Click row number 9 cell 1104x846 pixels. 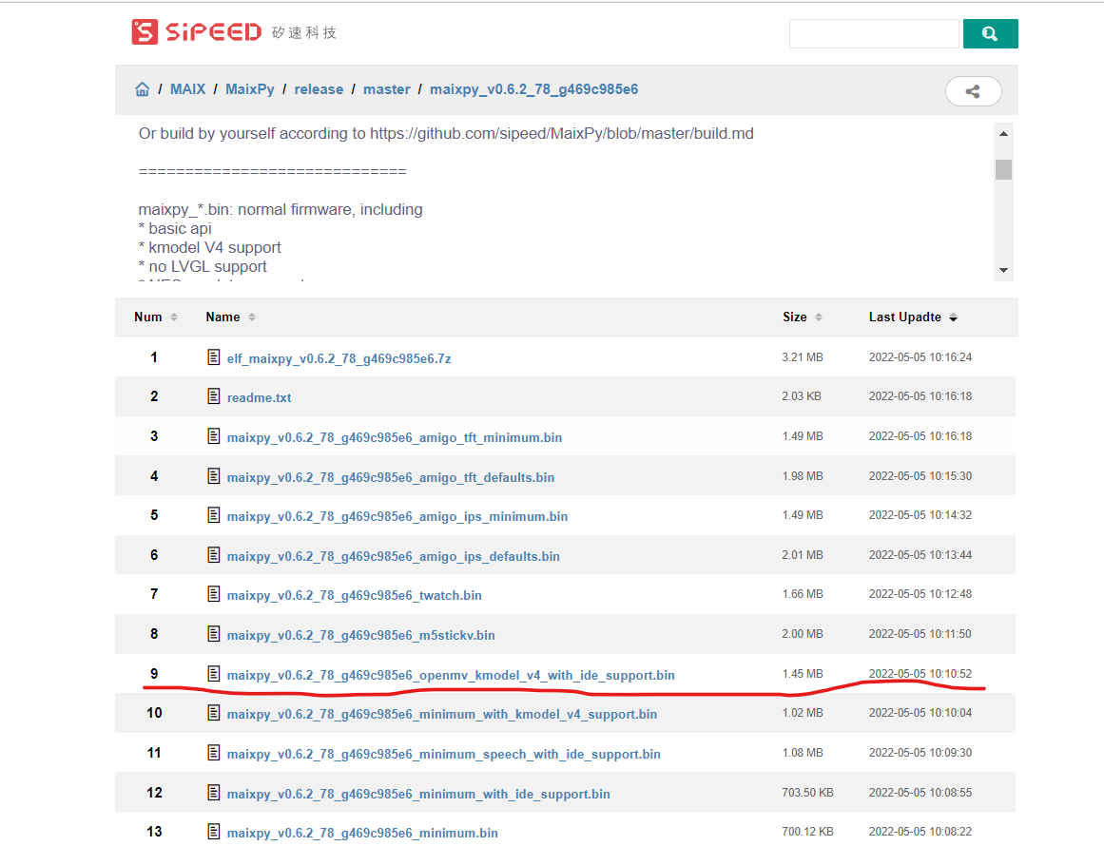click(x=154, y=674)
